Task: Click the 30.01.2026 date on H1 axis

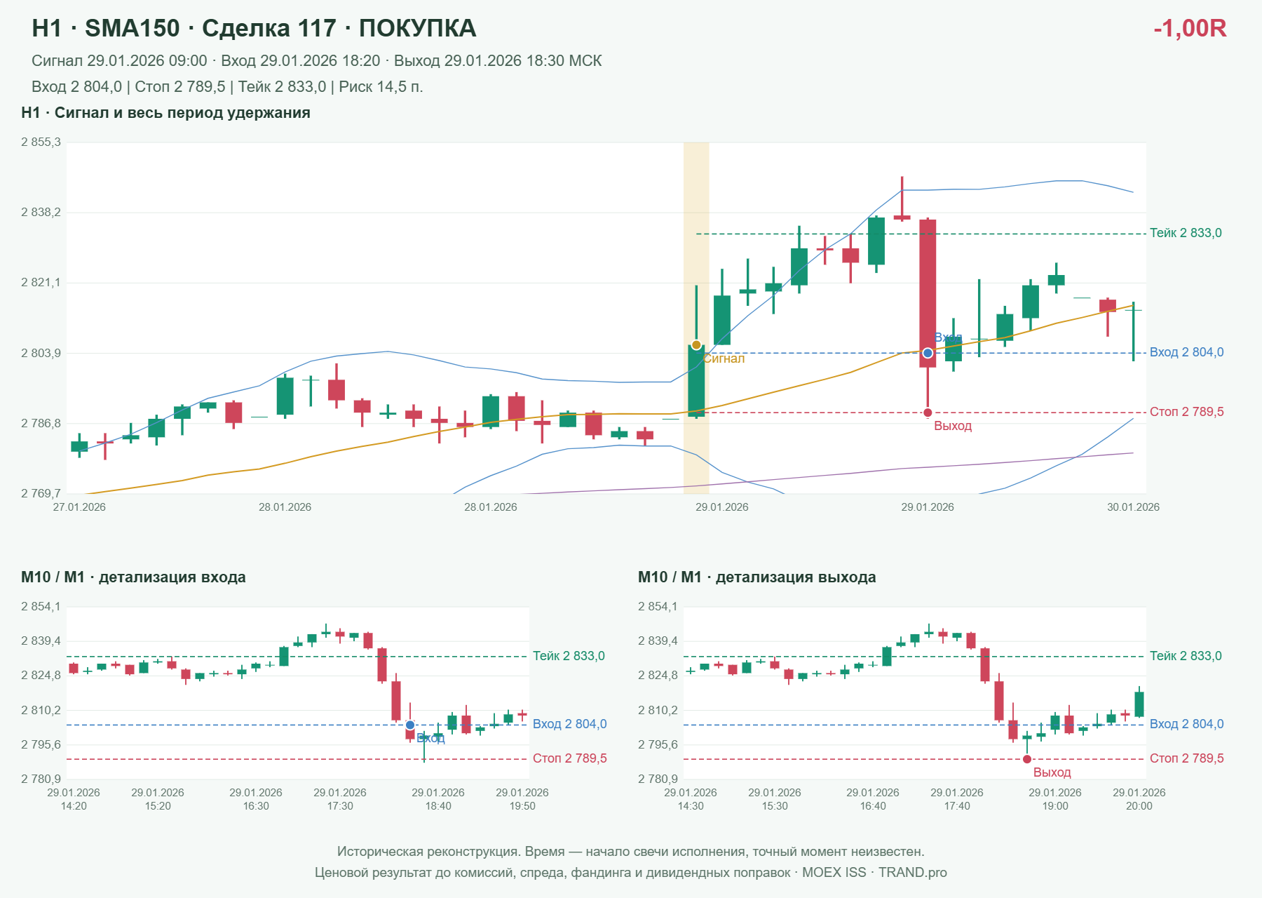Action: coord(1133,507)
